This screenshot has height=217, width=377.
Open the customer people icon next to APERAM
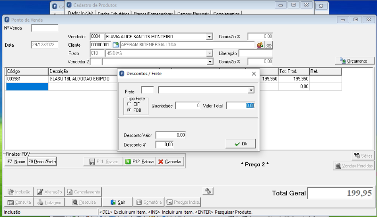[260, 45]
